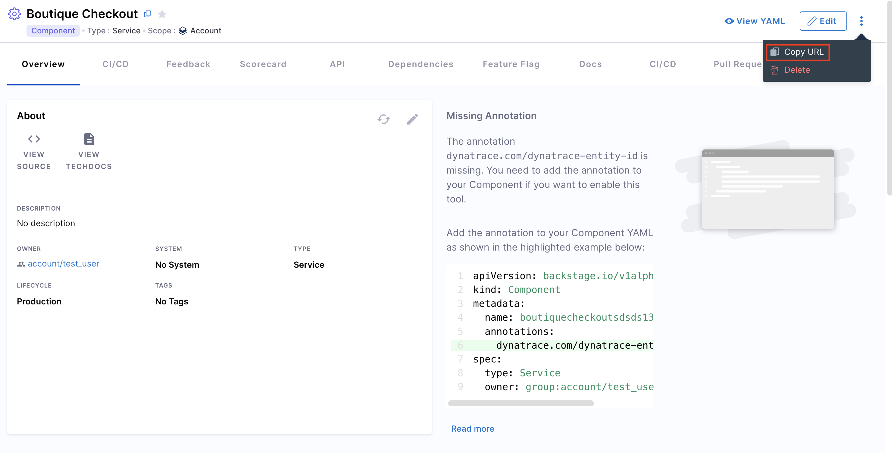Open the account/test_user owner link
894x453 pixels.
tap(63, 264)
